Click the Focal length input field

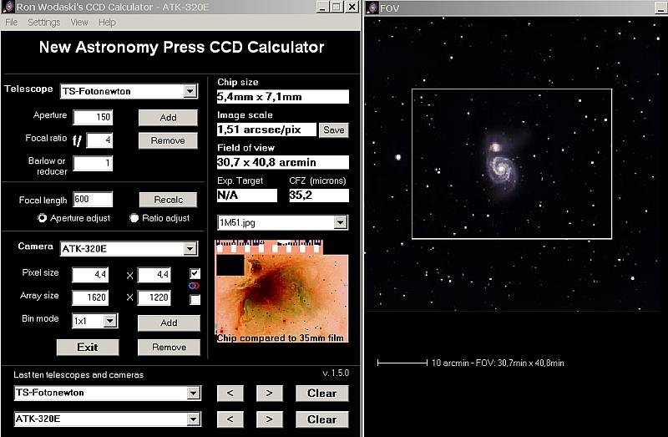[x=92, y=200]
